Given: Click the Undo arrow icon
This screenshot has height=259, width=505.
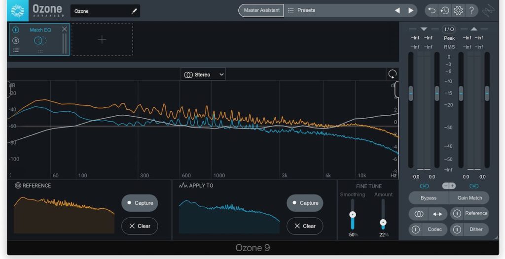Looking at the screenshot, I should pyautogui.click(x=432, y=11).
